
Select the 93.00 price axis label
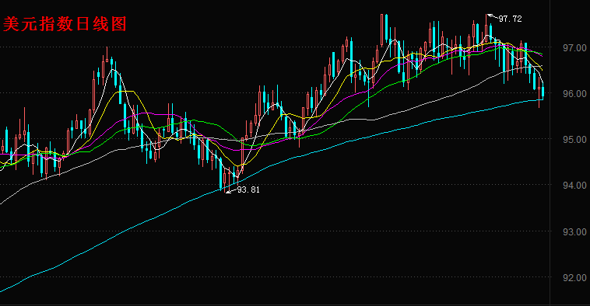pos(574,232)
